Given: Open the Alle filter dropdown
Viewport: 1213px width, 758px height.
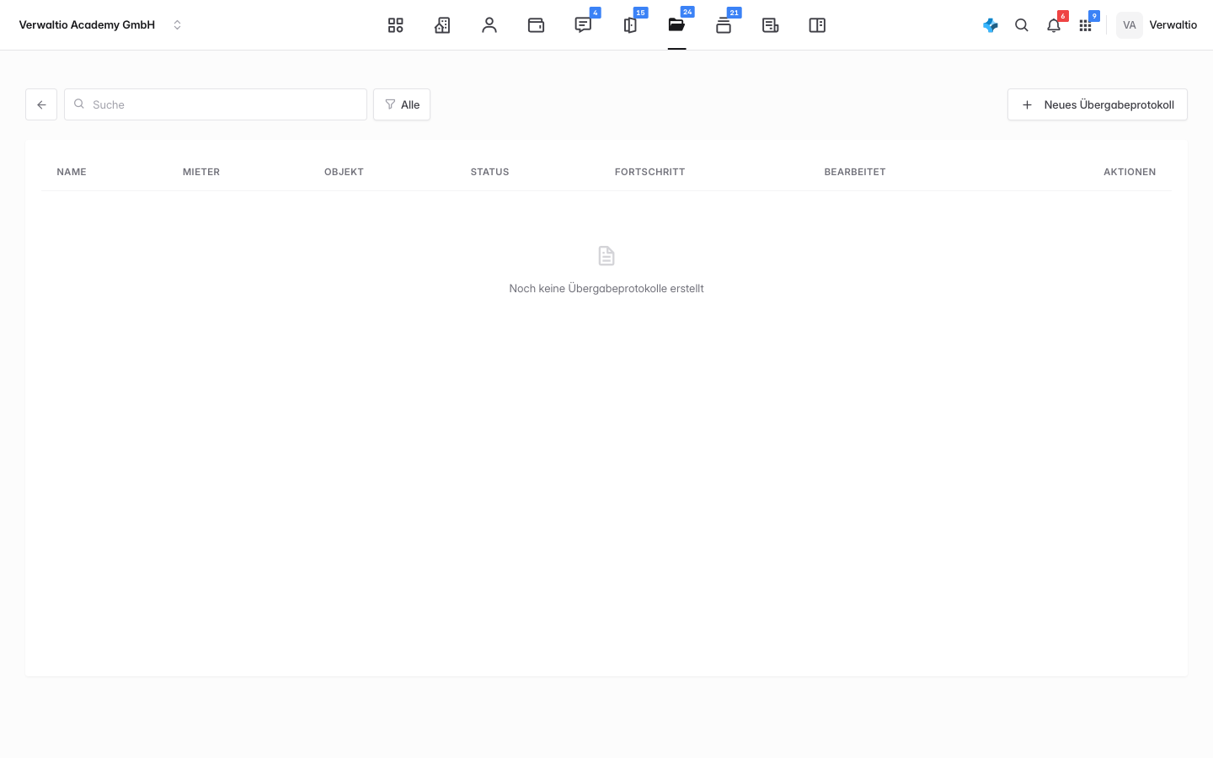Looking at the screenshot, I should (402, 104).
